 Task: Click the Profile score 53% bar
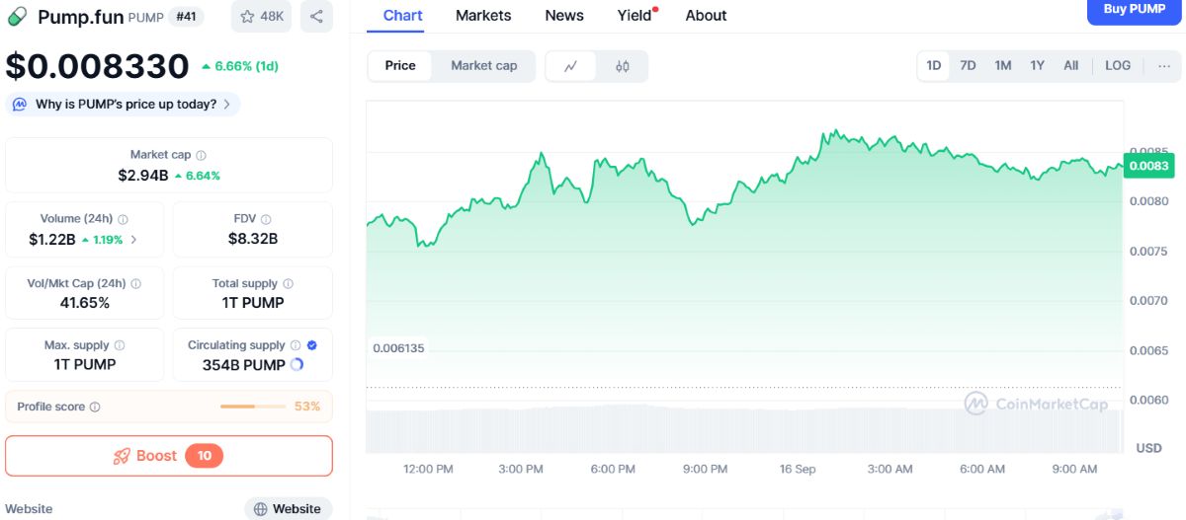[253, 407]
